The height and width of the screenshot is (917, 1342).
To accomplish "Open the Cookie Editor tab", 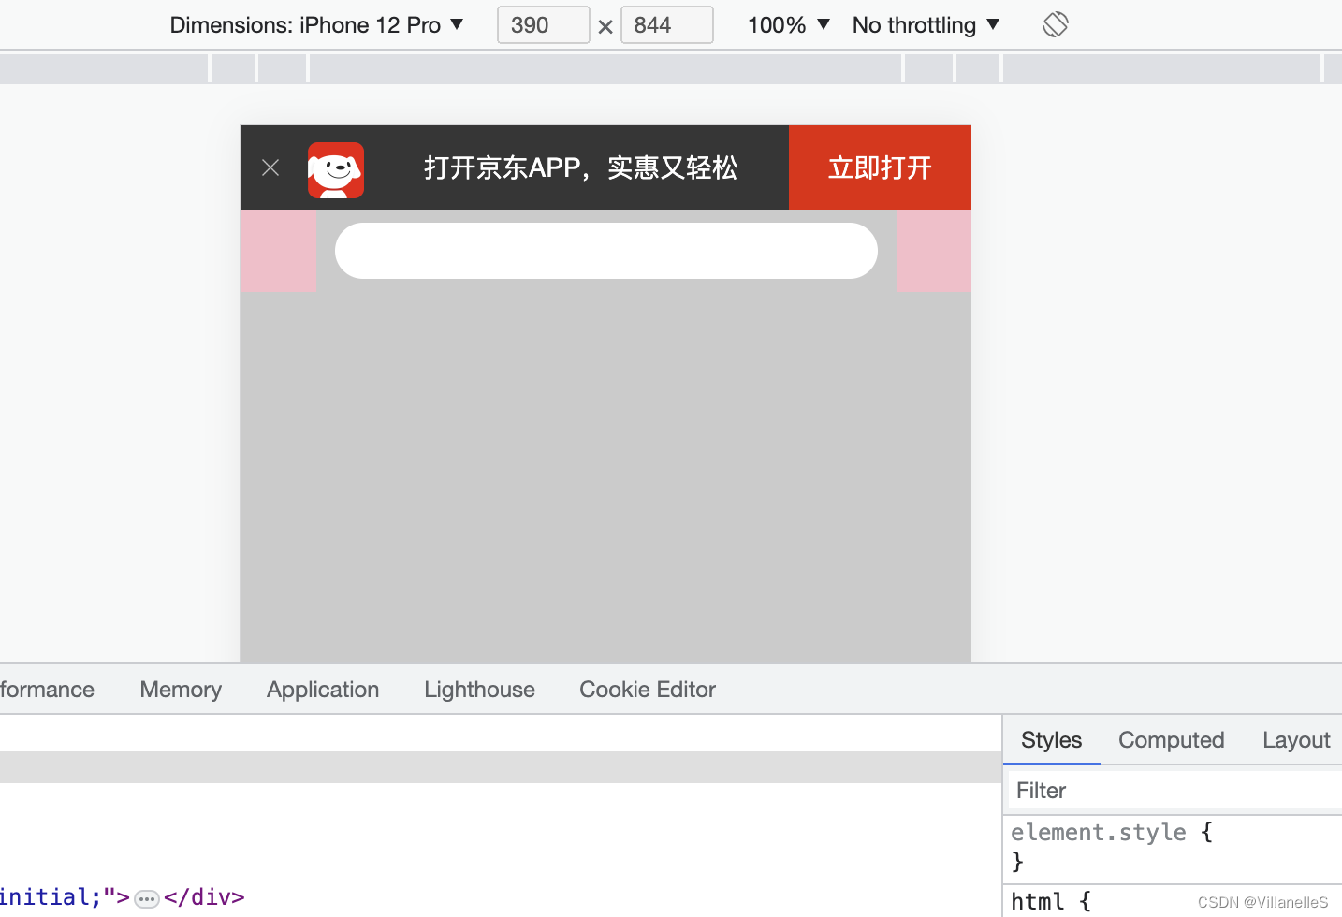I will [x=648, y=690].
